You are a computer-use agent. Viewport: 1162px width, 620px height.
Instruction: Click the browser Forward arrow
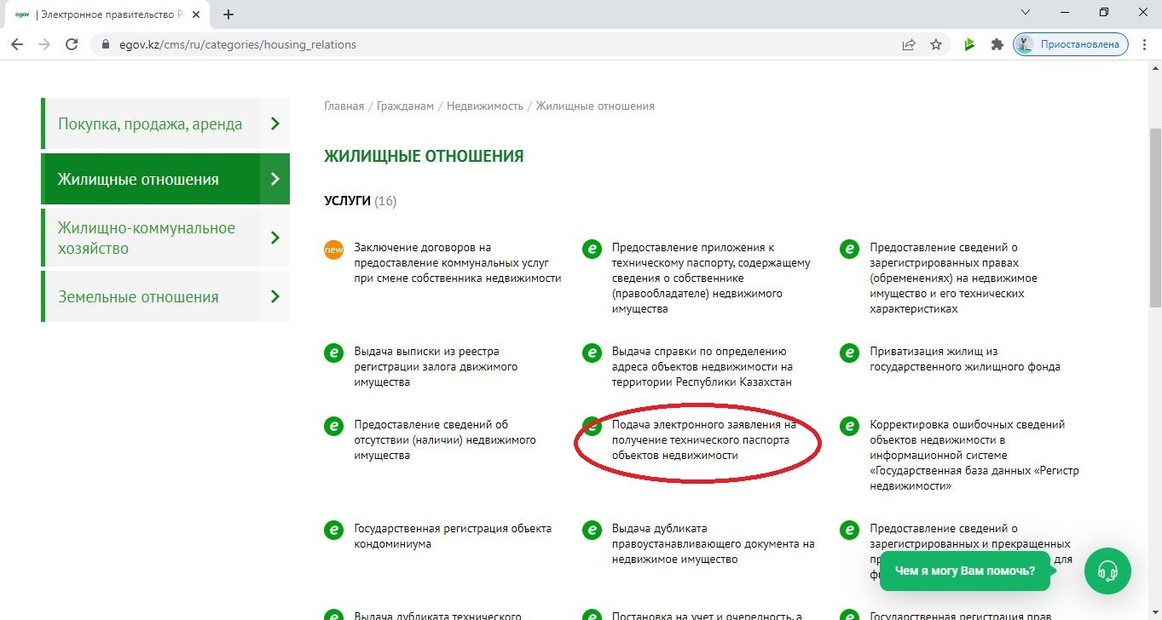point(44,44)
